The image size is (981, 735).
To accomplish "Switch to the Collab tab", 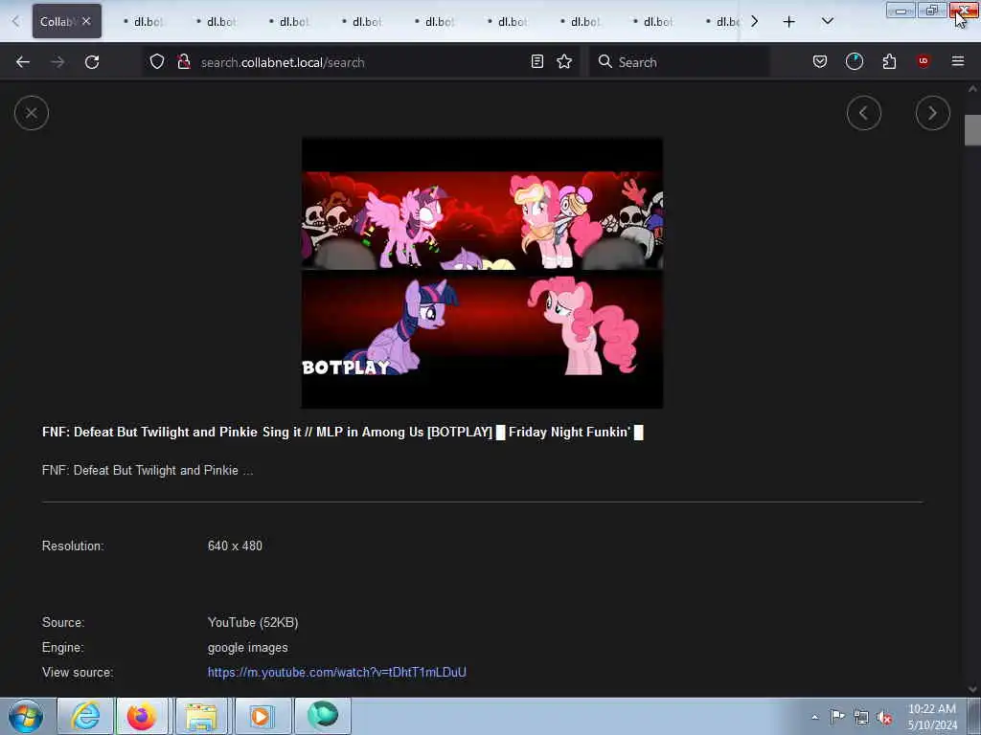I will 57,21.
